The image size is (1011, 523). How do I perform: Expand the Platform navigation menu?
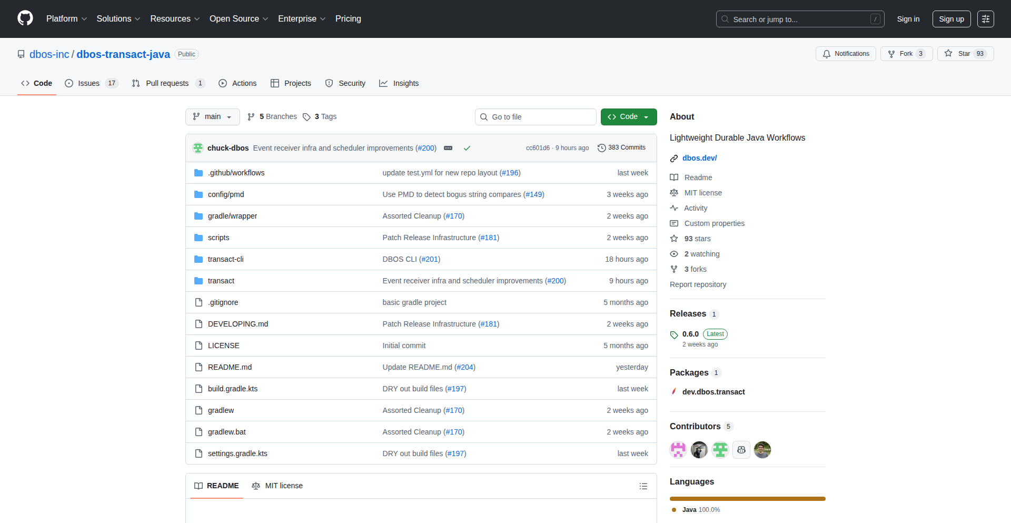pos(66,18)
